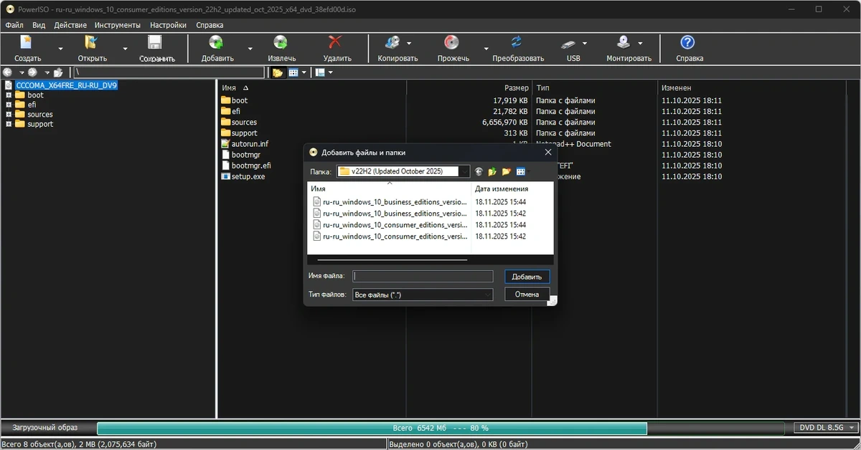Click the dialog's up-one-level folder icon
The height and width of the screenshot is (450, 861).
point(493,171)
